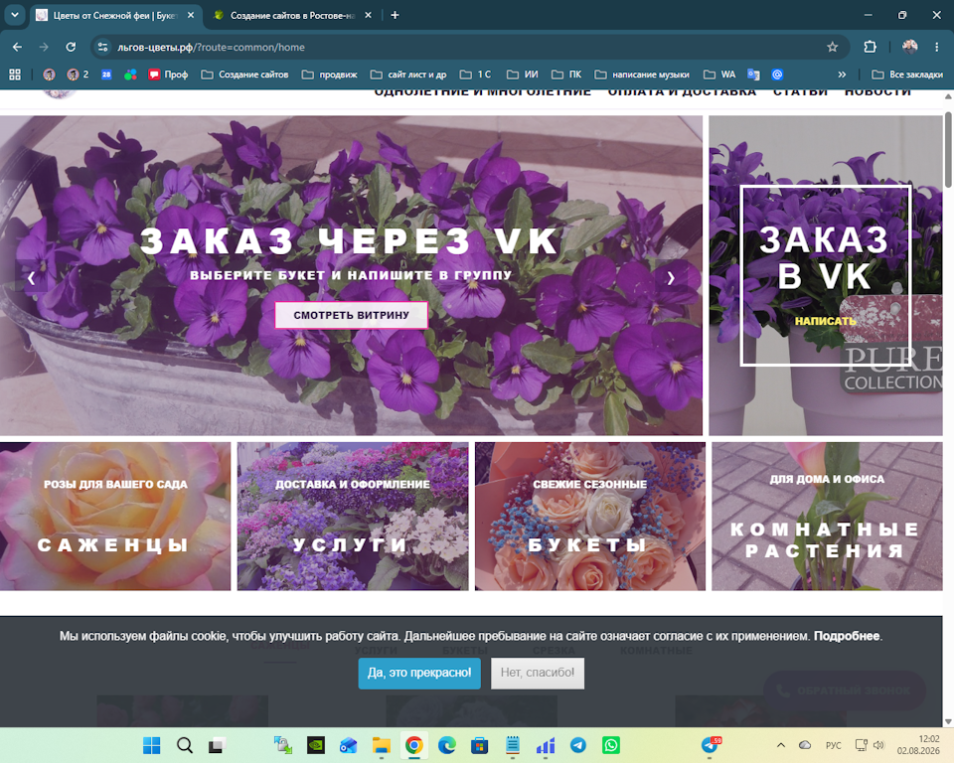Open the apps grid in bookmarks bar
The width and height of the screenshot is (954, 763).
coord(15,75)
